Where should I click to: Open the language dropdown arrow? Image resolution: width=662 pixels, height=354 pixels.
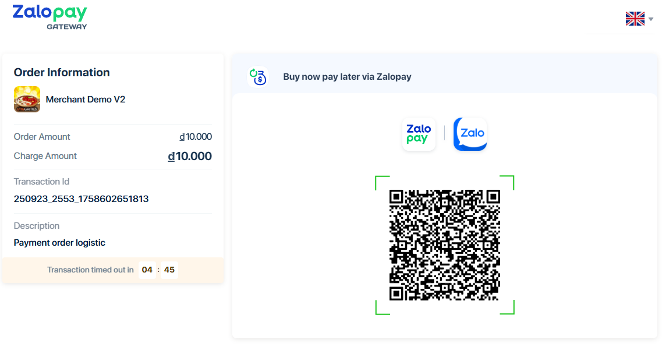(651, 19)
